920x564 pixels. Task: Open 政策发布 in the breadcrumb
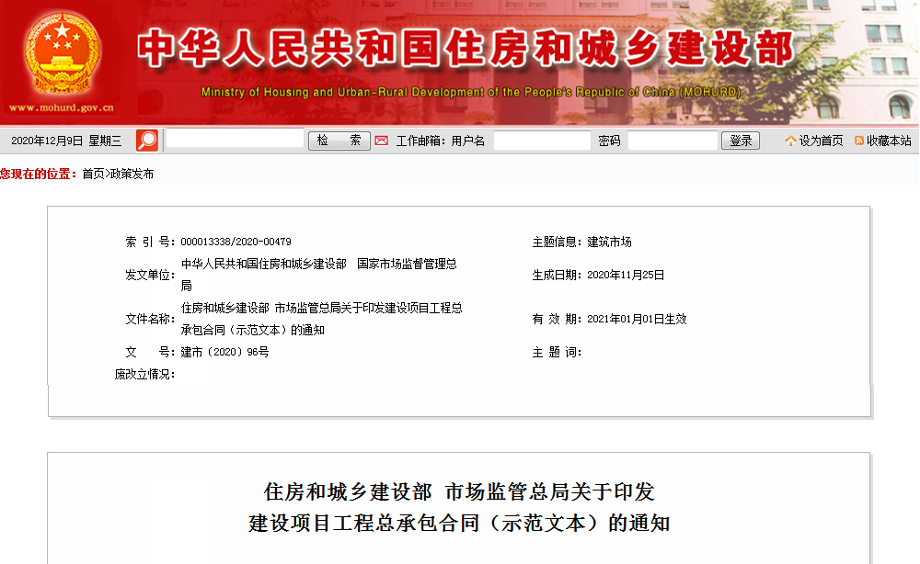tap(132, 174)
